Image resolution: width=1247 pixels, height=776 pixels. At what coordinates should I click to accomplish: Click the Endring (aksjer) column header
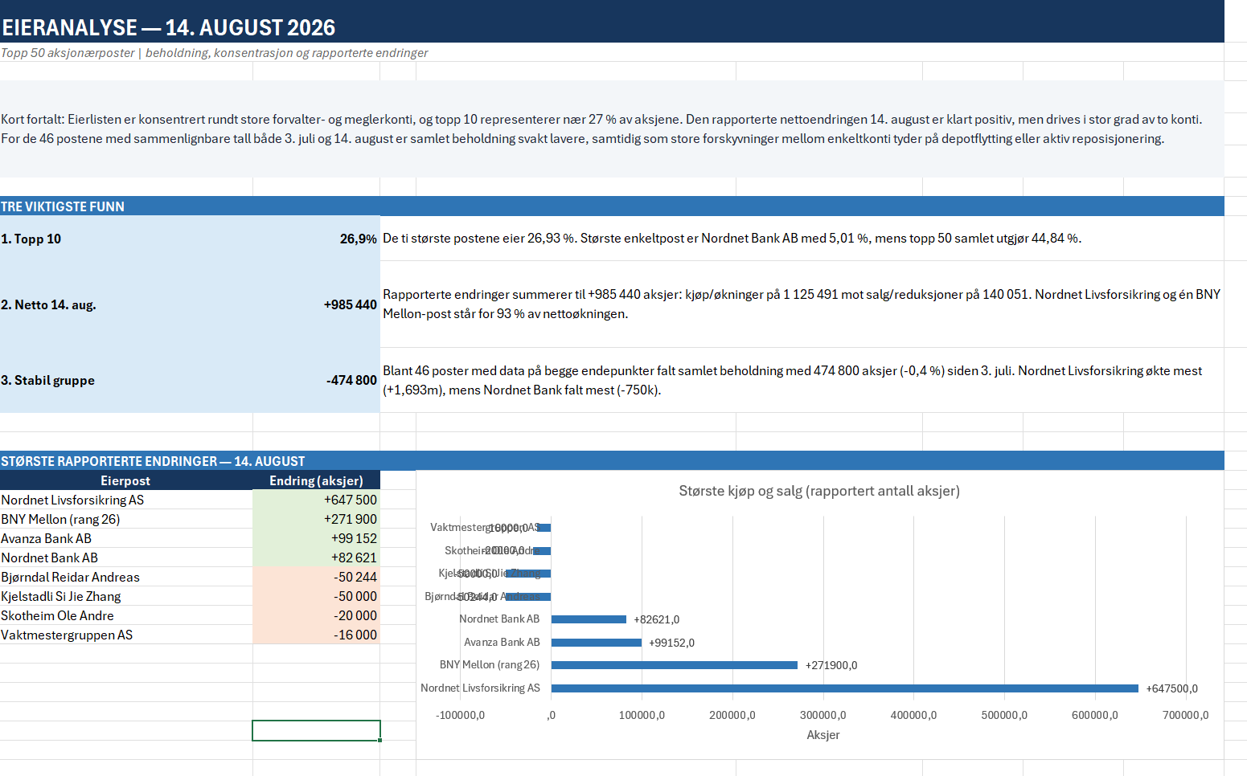click(x=316, y=480)
